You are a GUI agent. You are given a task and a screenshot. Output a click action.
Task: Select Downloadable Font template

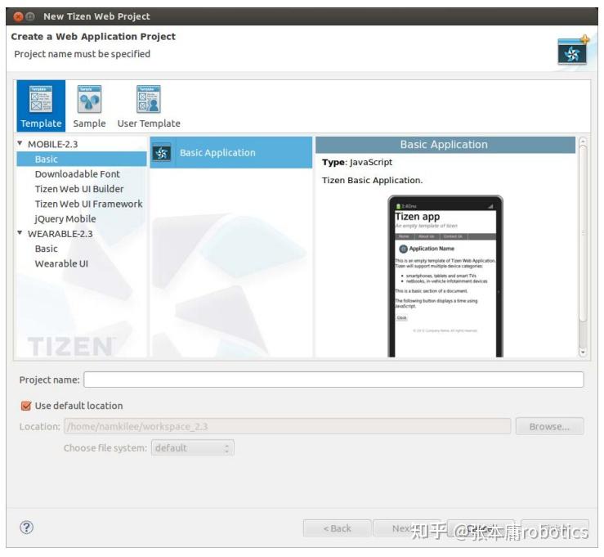coord(78,174)
